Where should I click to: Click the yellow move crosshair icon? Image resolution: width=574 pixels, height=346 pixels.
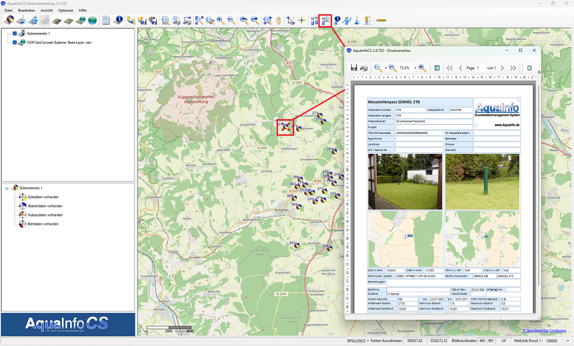[302, 20]
